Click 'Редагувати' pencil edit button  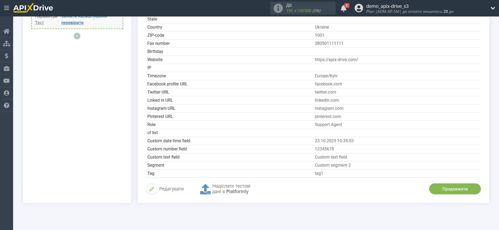pos(165,189)
